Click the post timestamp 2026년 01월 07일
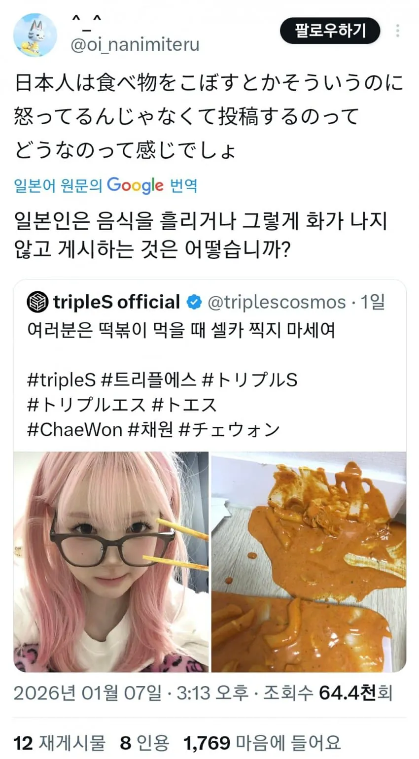The width and height of the screenshot is (419, 759). pos(87,692)
